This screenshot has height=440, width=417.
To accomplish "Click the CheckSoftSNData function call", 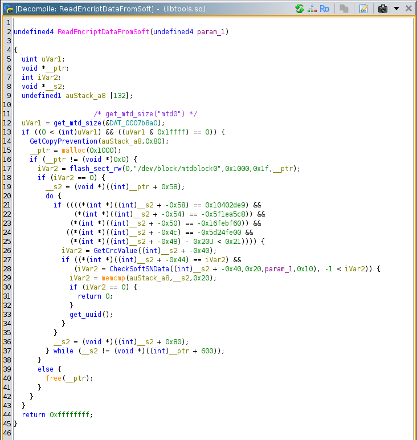I will point(140,269).
